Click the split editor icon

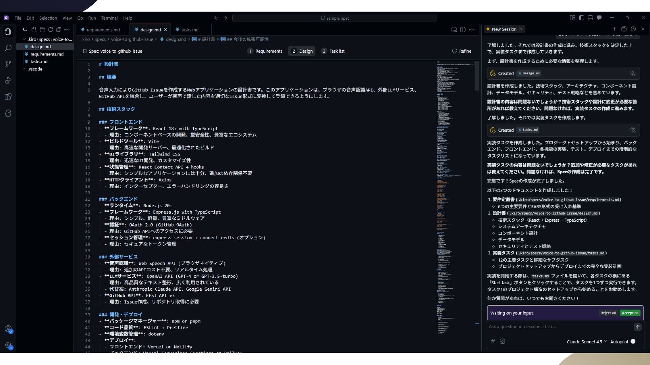(x=463, y=30)
